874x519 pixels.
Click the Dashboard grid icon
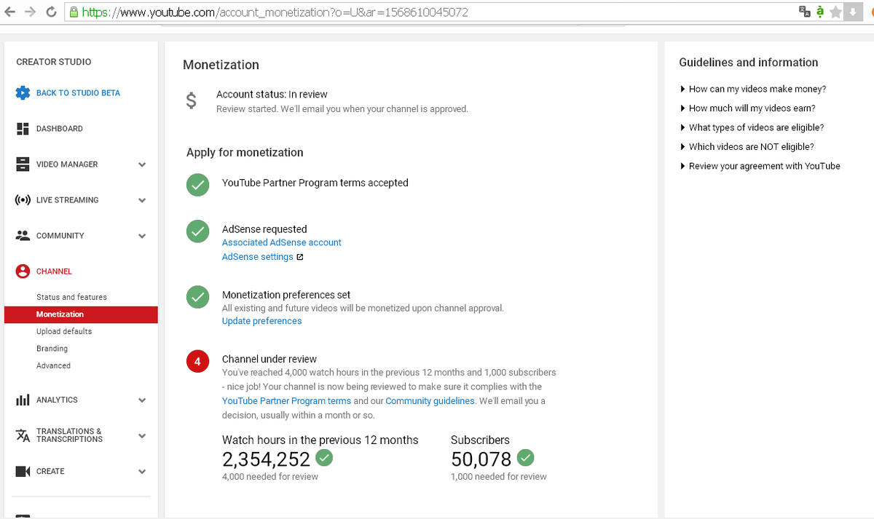23,129
